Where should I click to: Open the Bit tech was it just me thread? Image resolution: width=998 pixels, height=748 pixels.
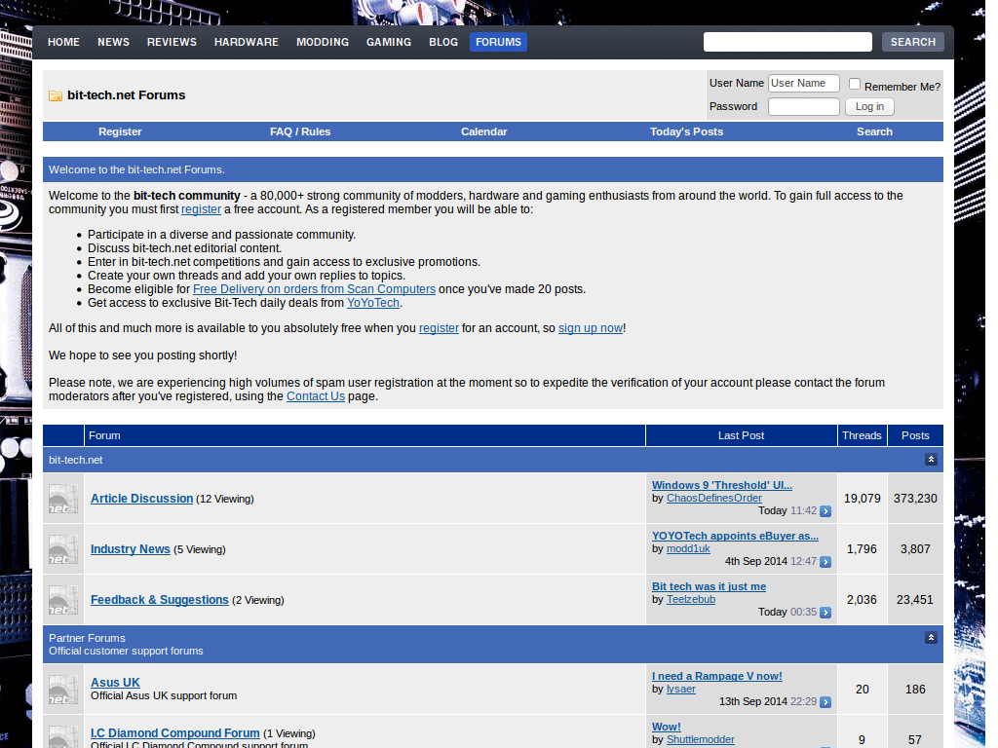tap(710, 586)
